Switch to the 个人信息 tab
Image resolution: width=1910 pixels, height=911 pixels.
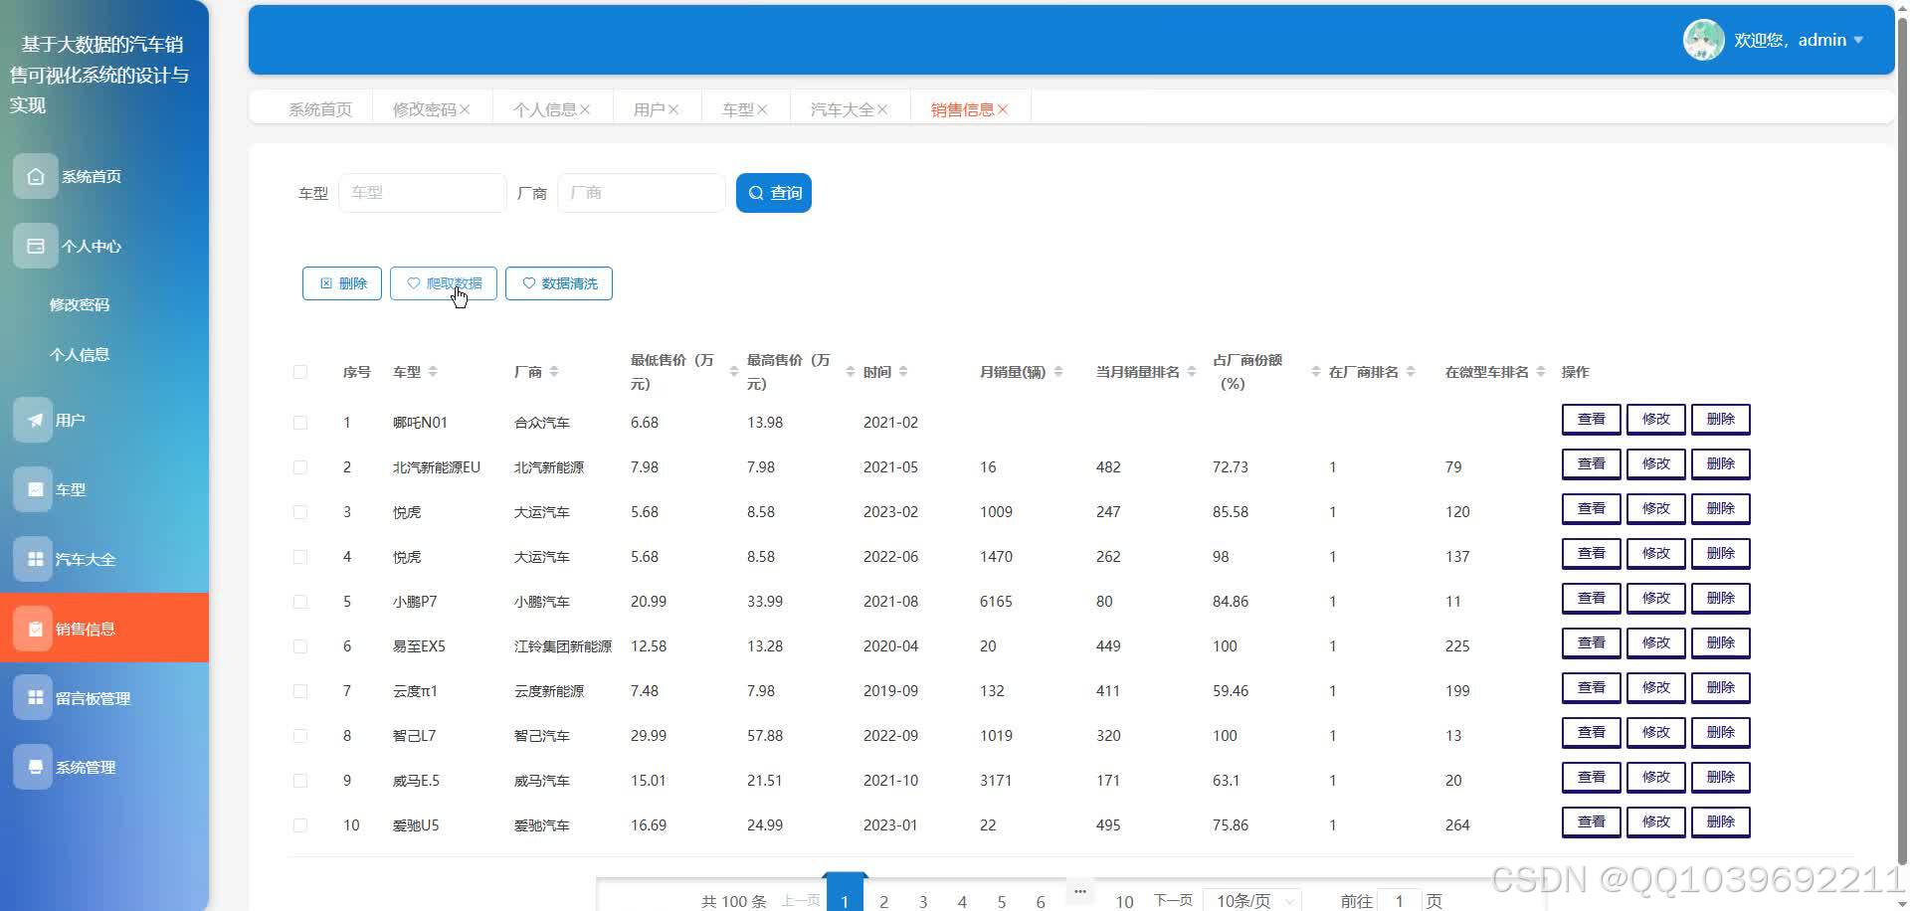545,109
